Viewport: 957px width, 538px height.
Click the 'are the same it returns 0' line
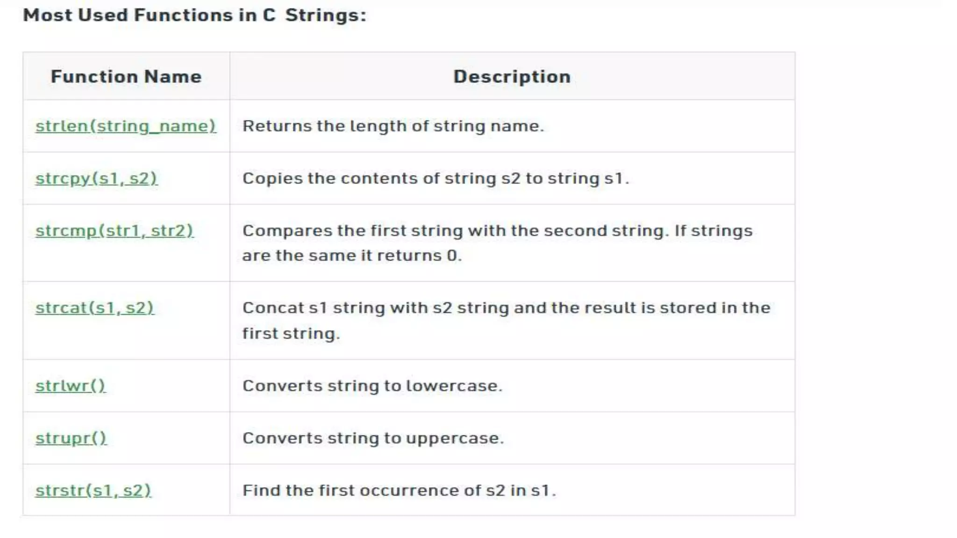point(351,255)
